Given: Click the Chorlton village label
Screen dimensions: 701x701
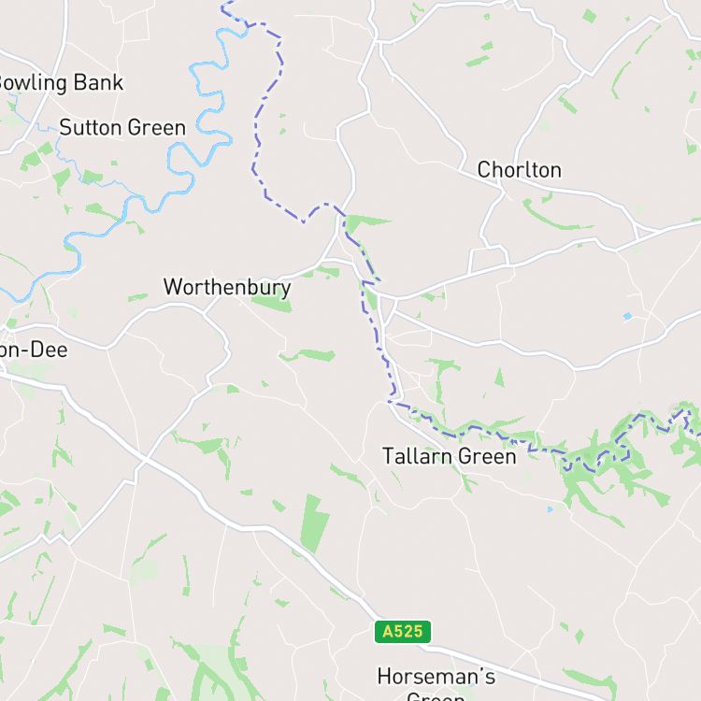Looking at the screenshot, I should pyautogui.click(x=519, y=170).
